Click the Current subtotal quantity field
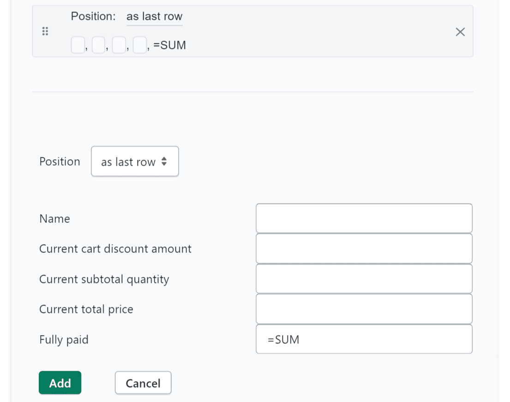This screenshot has width=510, height=402. coord(364,279)
